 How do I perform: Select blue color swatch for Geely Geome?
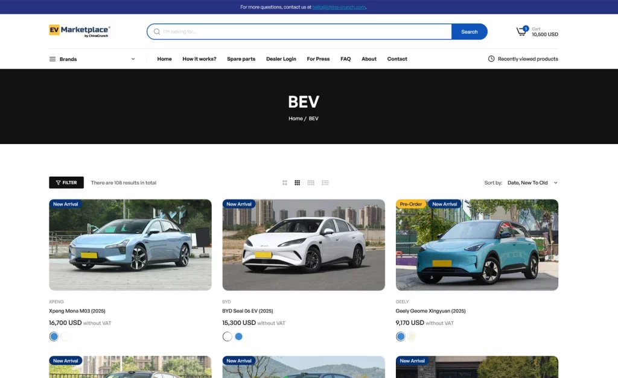pos(401,336)
